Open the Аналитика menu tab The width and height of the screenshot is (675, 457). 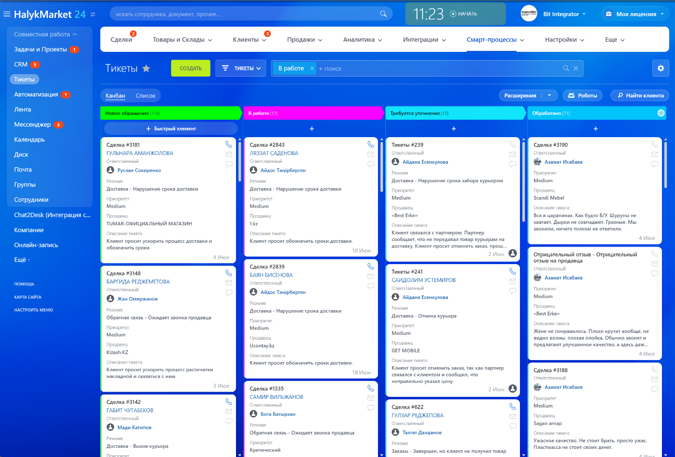point(362,40)
